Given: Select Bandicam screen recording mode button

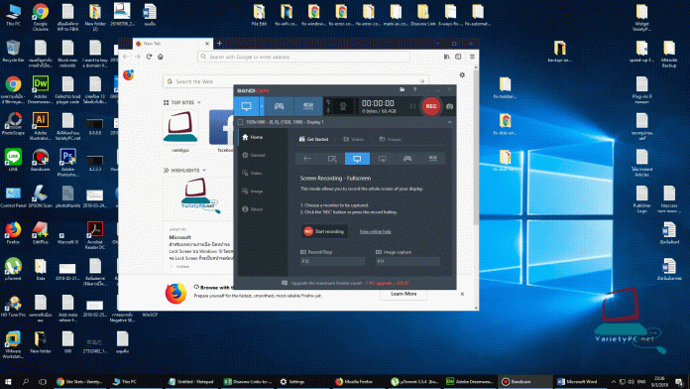Looking at the screenshot, I should tap(247, 106).
